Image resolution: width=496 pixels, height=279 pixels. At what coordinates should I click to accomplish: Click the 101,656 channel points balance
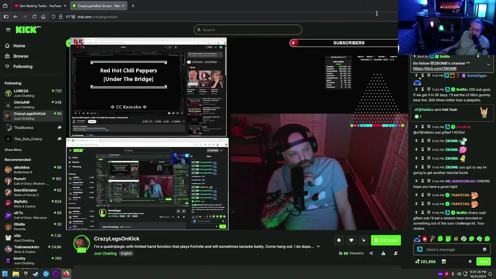tap(425, 262)
